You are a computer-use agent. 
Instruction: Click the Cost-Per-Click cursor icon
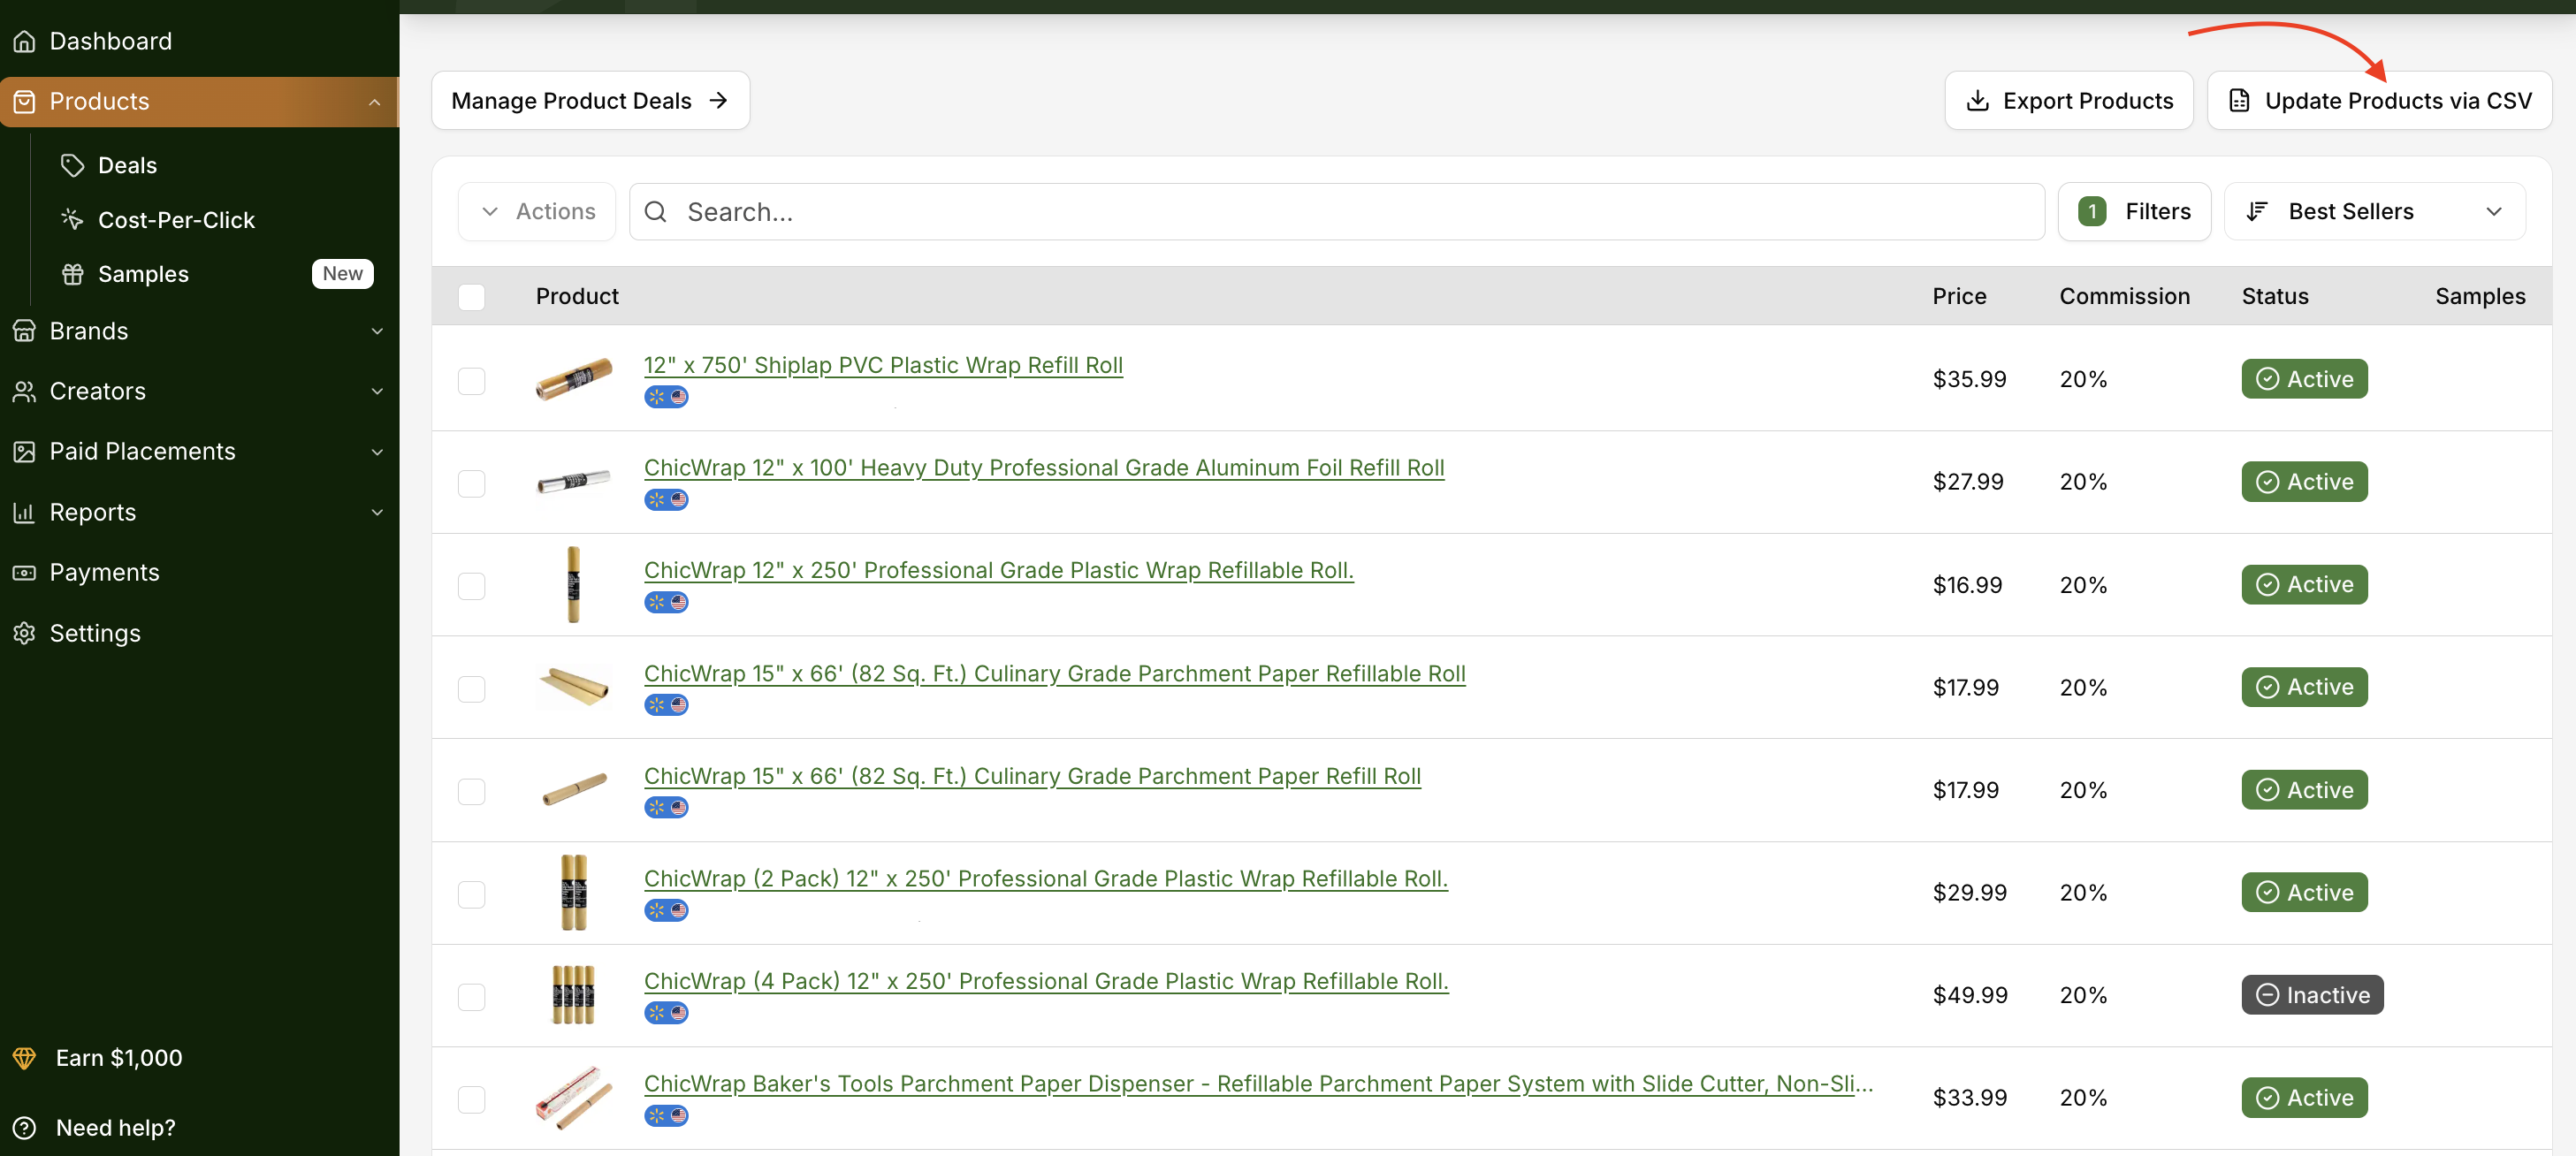coord(72,219)
